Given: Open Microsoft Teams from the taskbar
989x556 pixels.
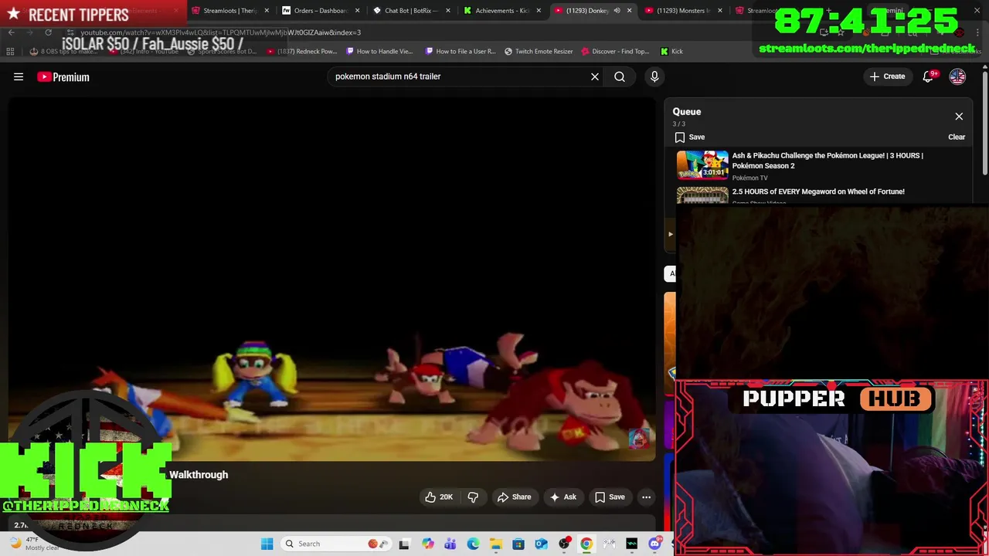Looking at the screenshot, I should tap(450, 544).
